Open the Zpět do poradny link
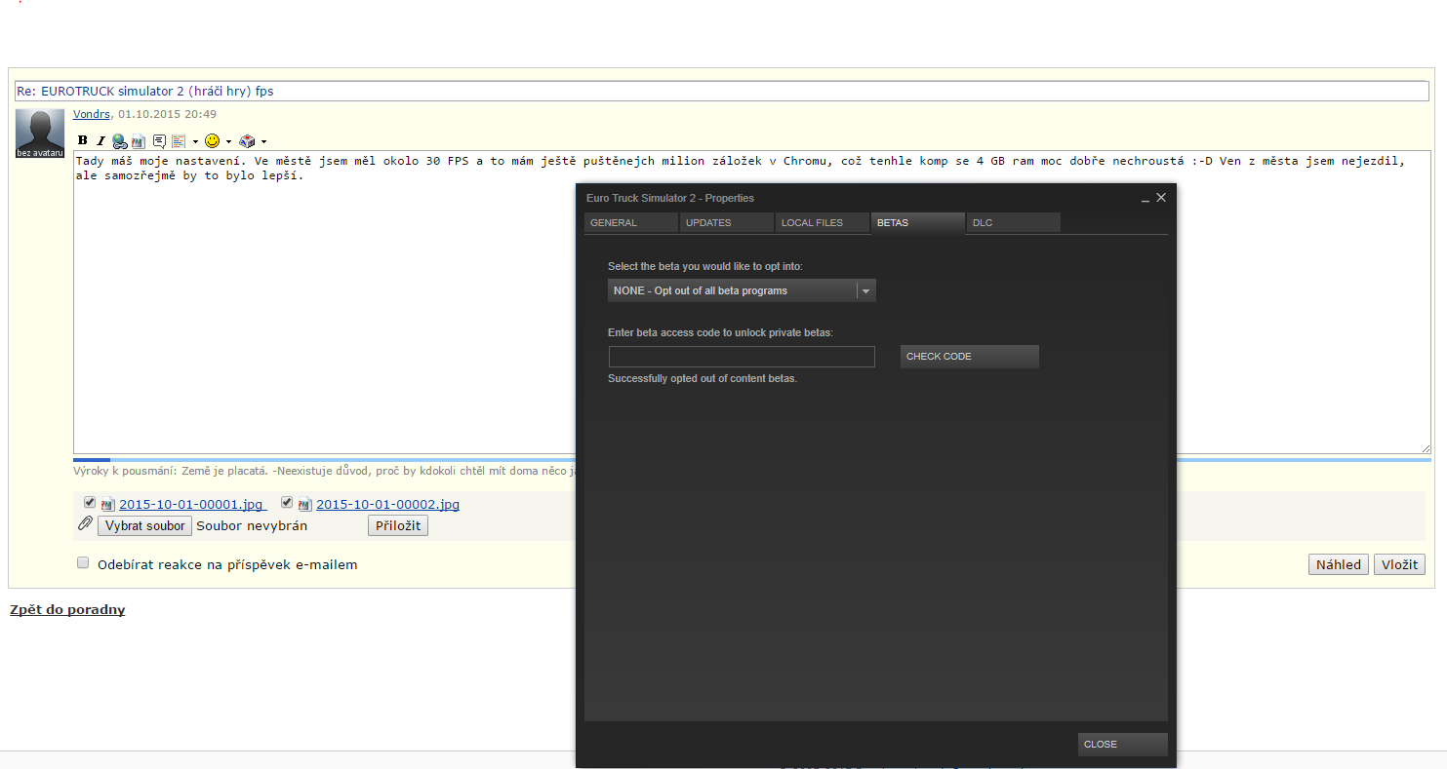The image size is (1447, 769). tap(67, 610)
